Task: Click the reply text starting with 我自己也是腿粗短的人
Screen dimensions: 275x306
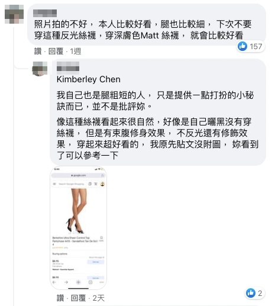Action: pos(155,101)
